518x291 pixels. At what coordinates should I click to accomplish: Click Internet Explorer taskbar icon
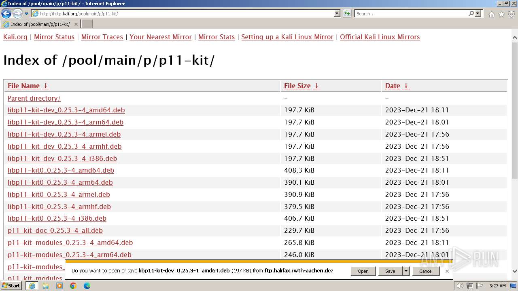coord(32,286)
